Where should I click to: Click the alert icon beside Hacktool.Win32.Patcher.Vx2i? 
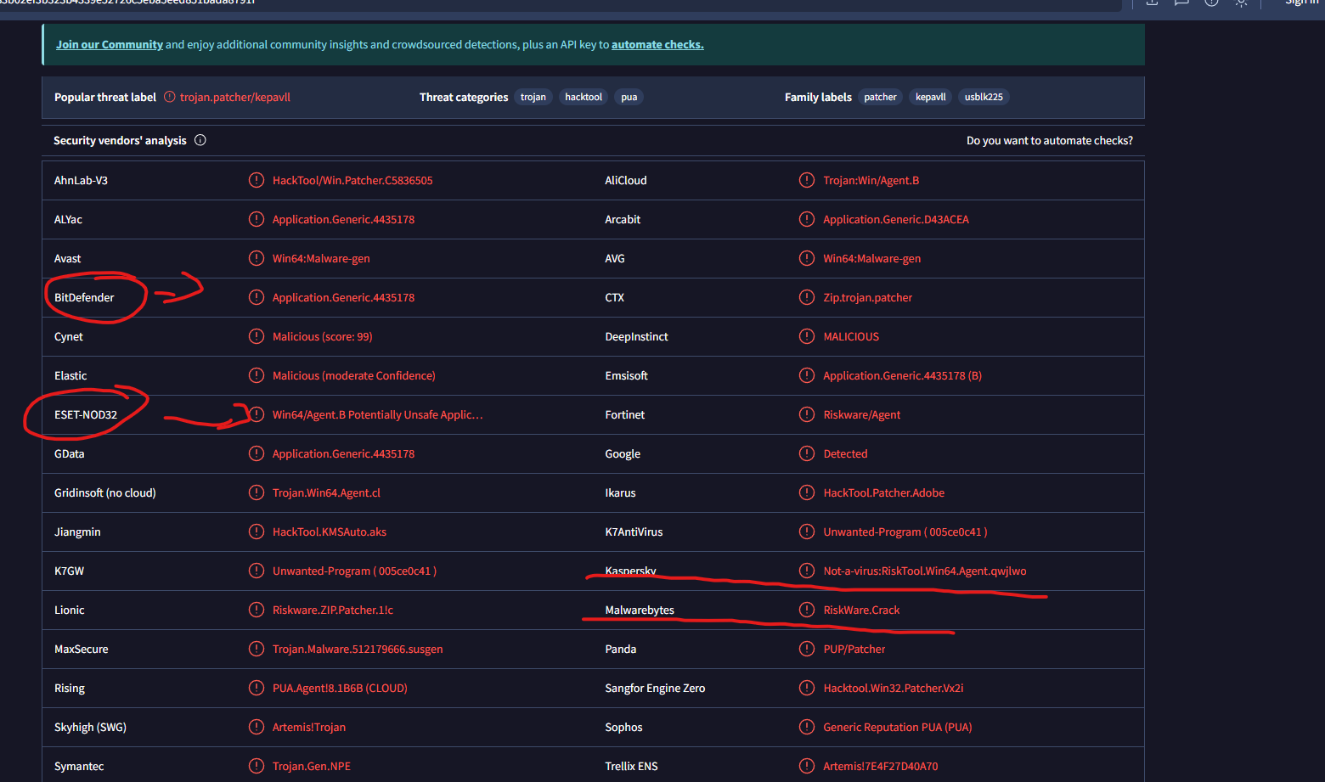(807, 688)
